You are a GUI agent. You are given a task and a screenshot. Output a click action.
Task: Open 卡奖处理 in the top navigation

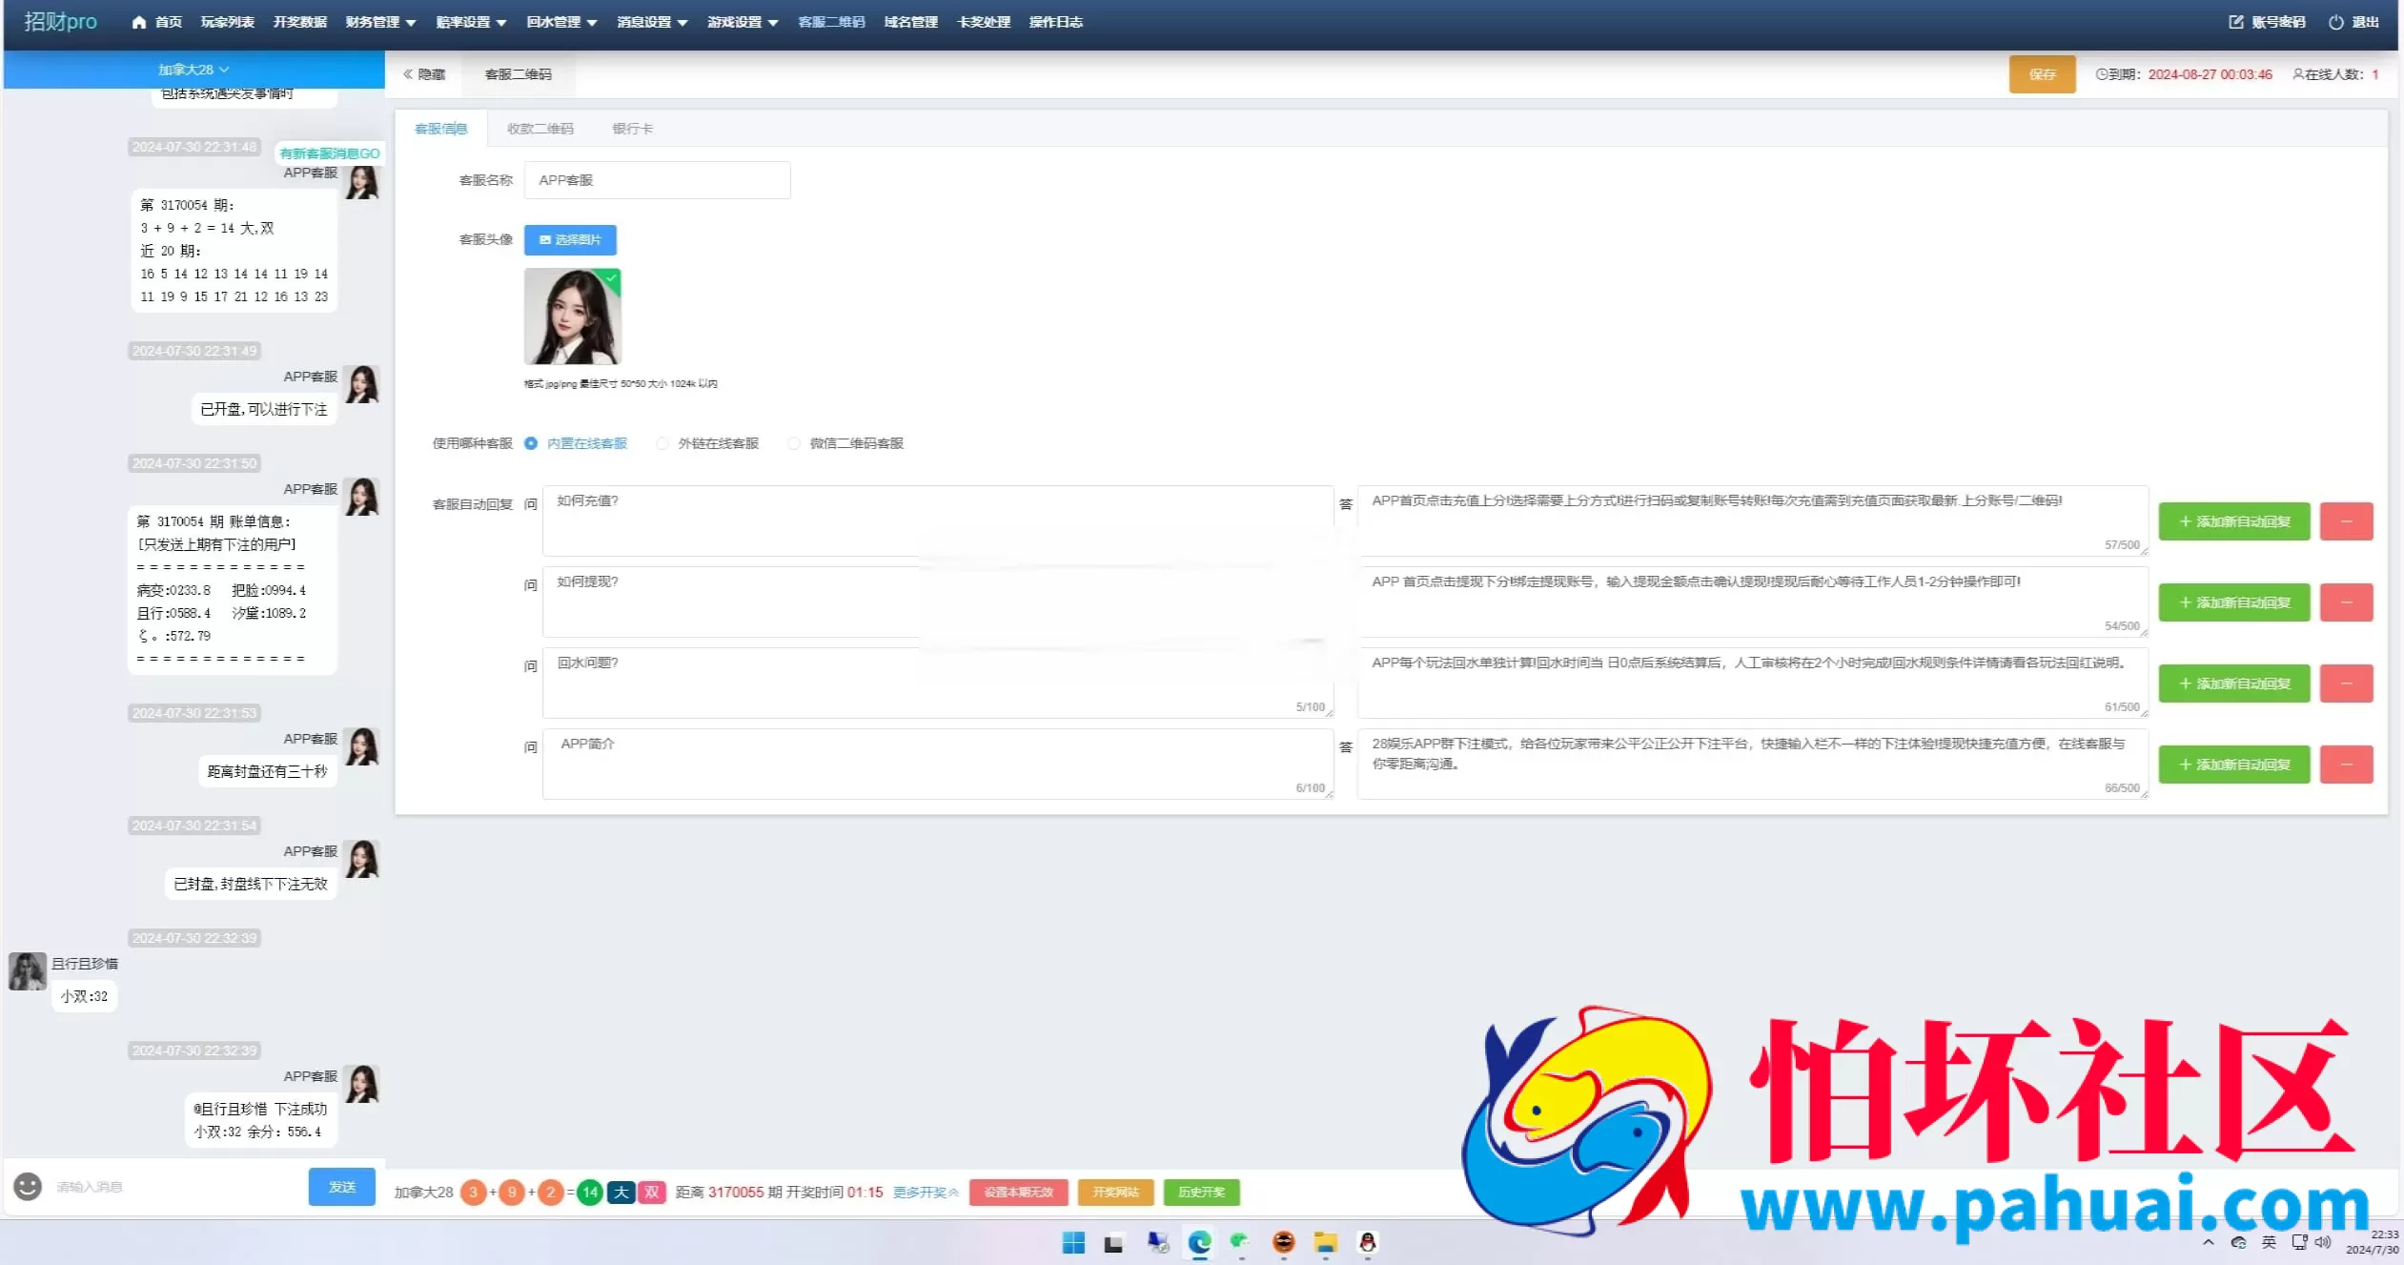point(984,22)
